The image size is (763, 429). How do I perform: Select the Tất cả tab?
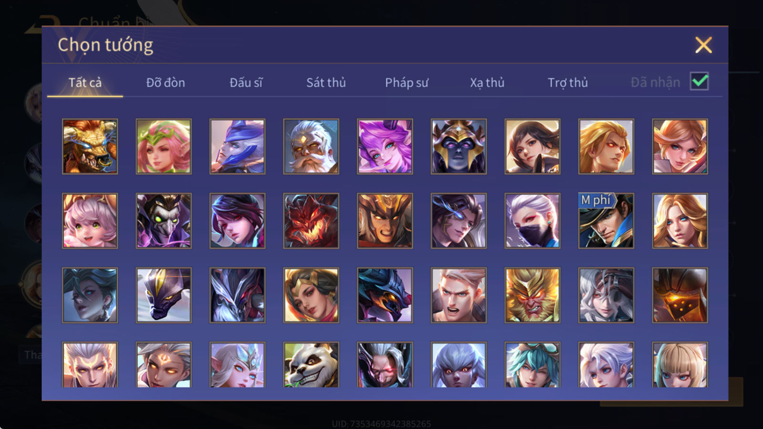pos(85,82)
